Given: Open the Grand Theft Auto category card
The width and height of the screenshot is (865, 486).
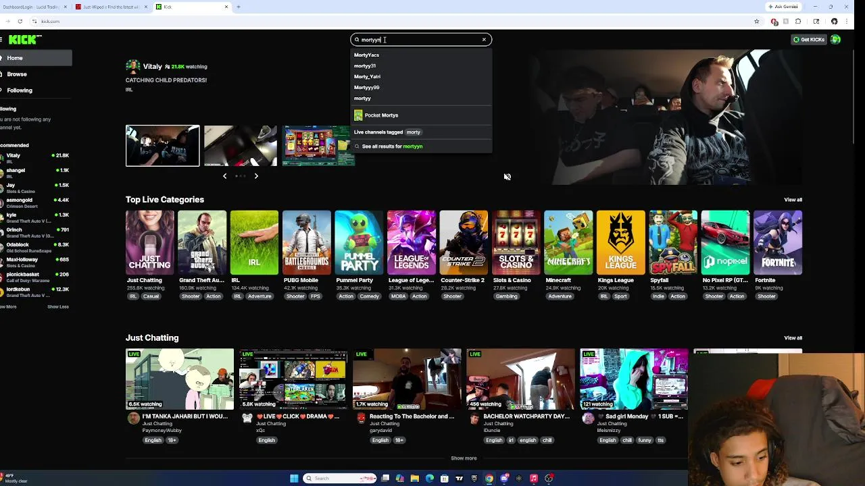Looking at the screenshot, I should pos(202,243).
